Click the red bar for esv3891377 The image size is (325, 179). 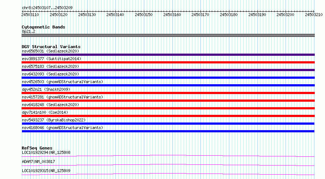pos(168,62)
